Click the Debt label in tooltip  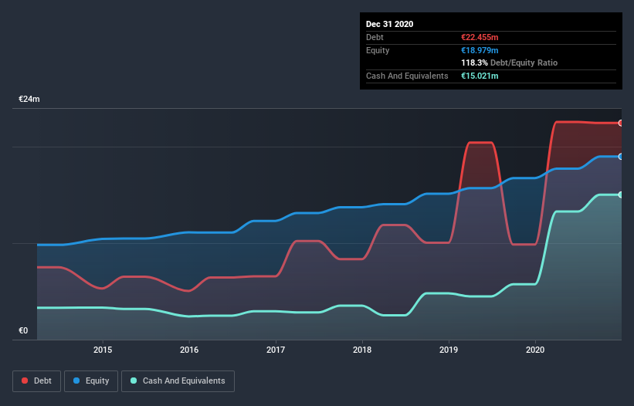375,37
